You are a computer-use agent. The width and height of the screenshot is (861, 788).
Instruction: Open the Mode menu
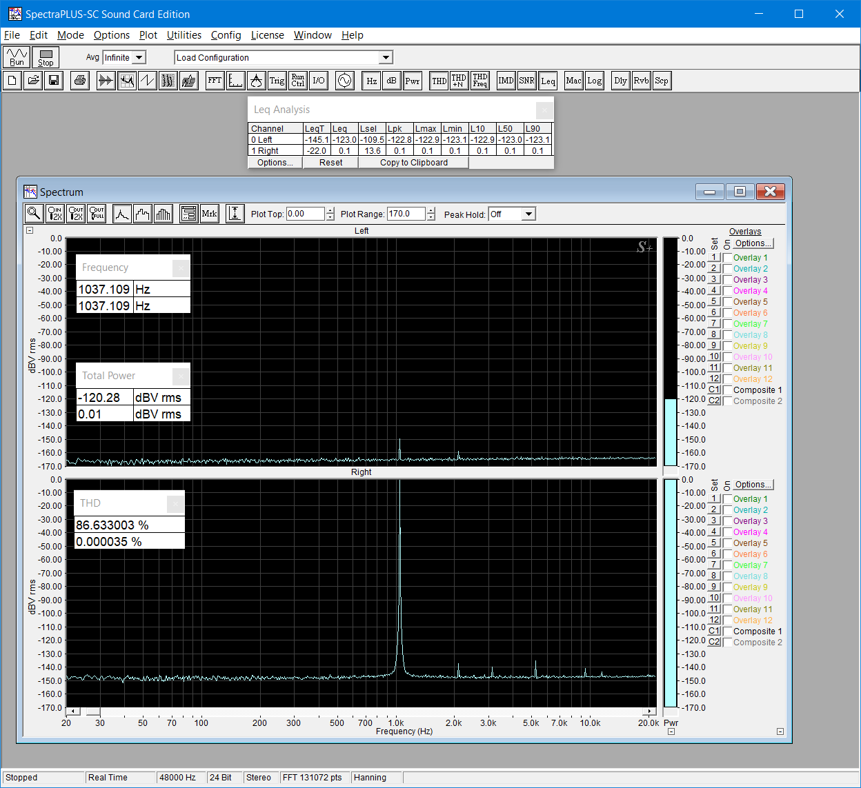[70, 35]
